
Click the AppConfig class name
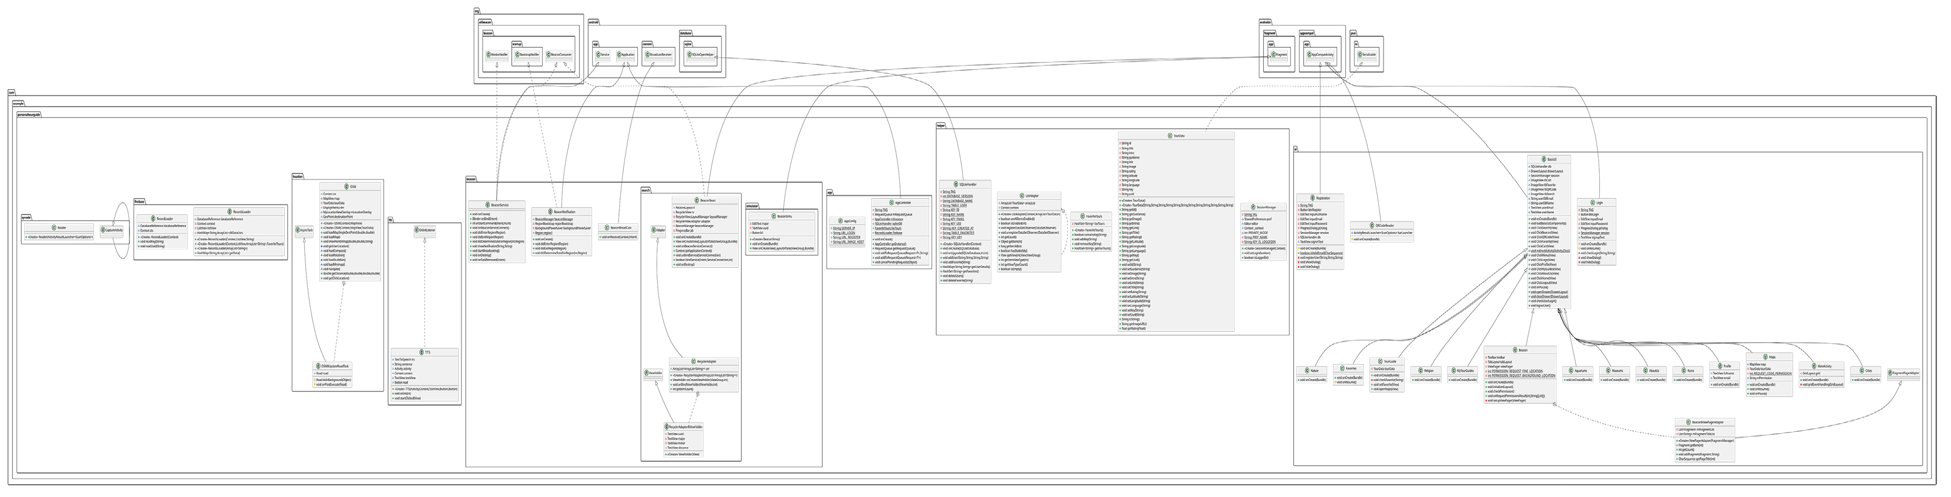[852, 220]
